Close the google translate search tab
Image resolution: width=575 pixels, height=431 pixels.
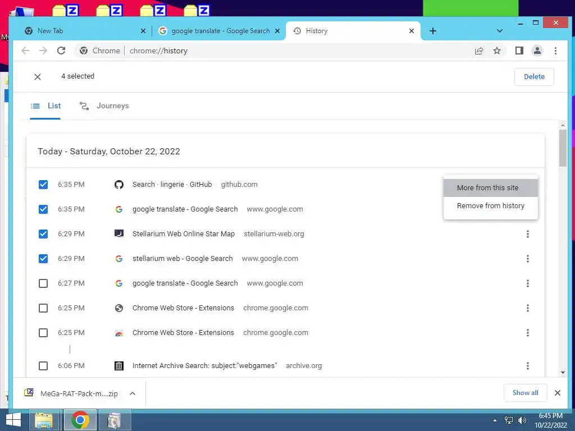277,31
